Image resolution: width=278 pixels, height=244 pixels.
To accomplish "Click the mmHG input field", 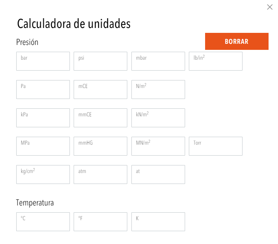I will coord(100,146).
